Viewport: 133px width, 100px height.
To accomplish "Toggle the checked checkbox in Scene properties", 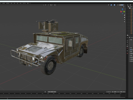I will [x=131, y=50].
